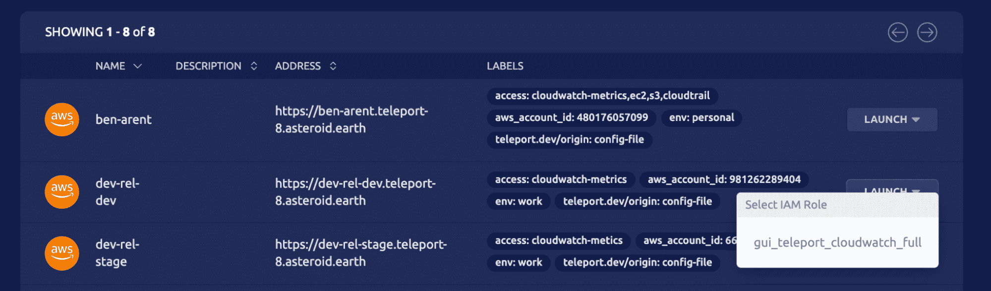Toggle the ADDRESS sort chevron
This screenshot has height=291, width=991.
(x=333, y=65)
